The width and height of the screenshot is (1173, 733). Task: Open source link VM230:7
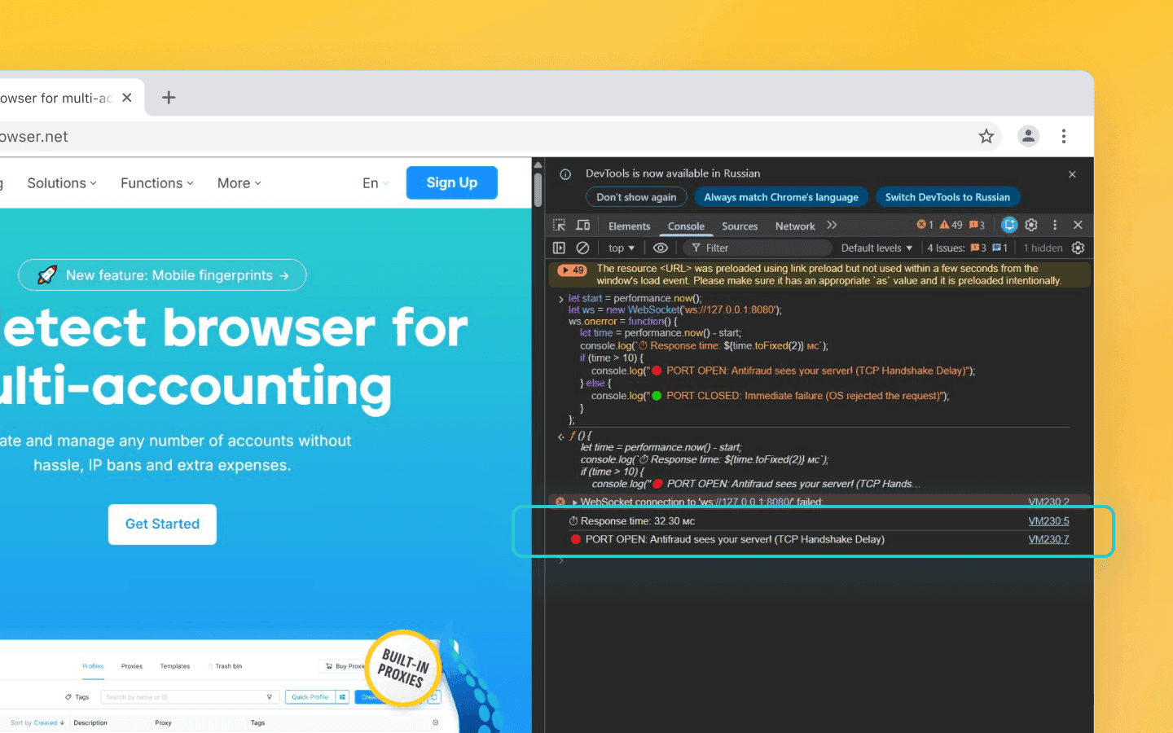tap(1048, 539)
